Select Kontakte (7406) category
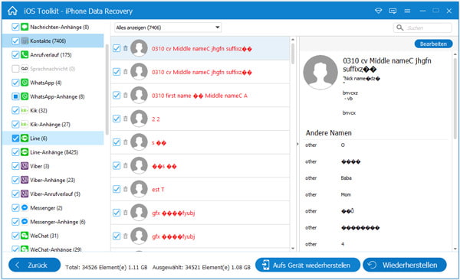The width and height of the screenshot is (460, 280). [53, 41]
